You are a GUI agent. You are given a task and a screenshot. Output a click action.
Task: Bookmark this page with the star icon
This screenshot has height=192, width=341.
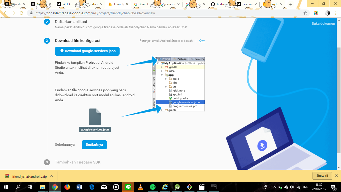coord(305,13)
